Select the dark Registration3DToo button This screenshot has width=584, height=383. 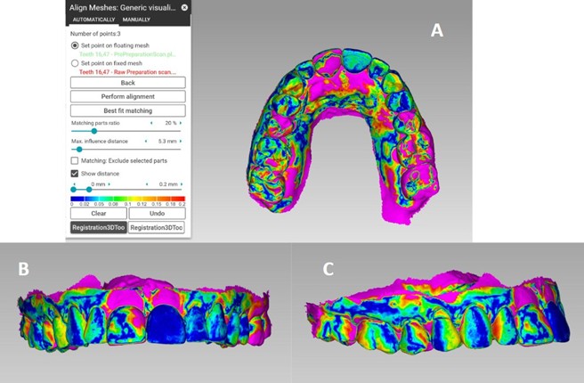99,228
